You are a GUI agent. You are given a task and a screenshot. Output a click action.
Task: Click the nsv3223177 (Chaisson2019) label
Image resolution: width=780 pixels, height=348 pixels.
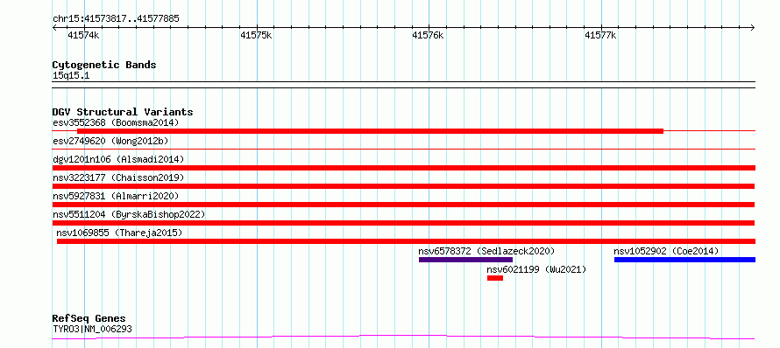click(x=118, y=177)
